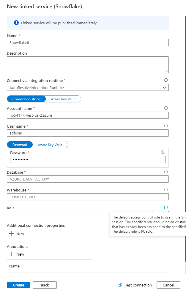Click the Password field info icon

click(163, 152)
